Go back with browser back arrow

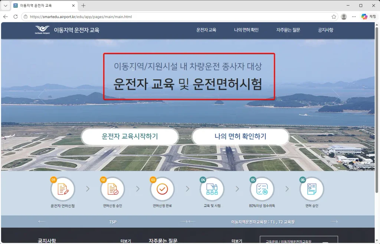tap(6, 17)
